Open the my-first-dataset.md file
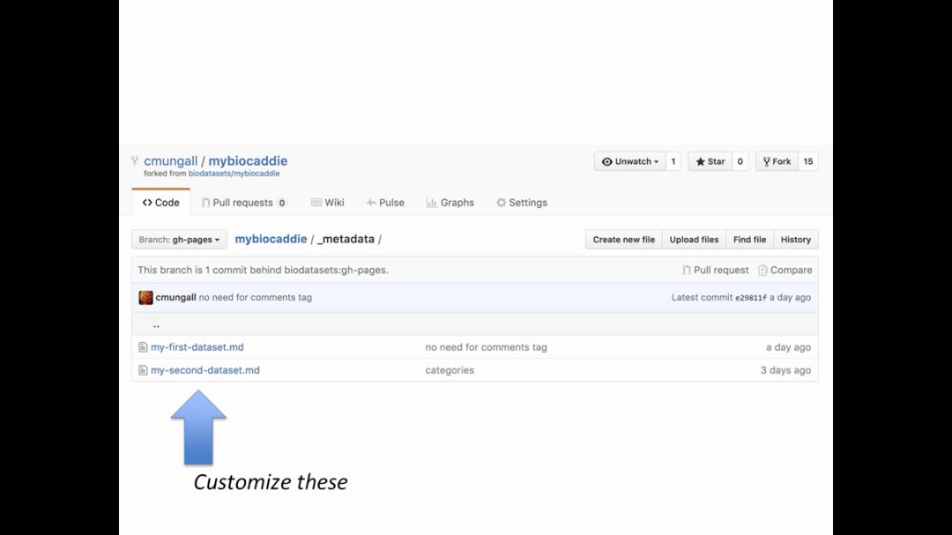Image resolution: width=952 pixels, height=535 pixels. point(197,347)
